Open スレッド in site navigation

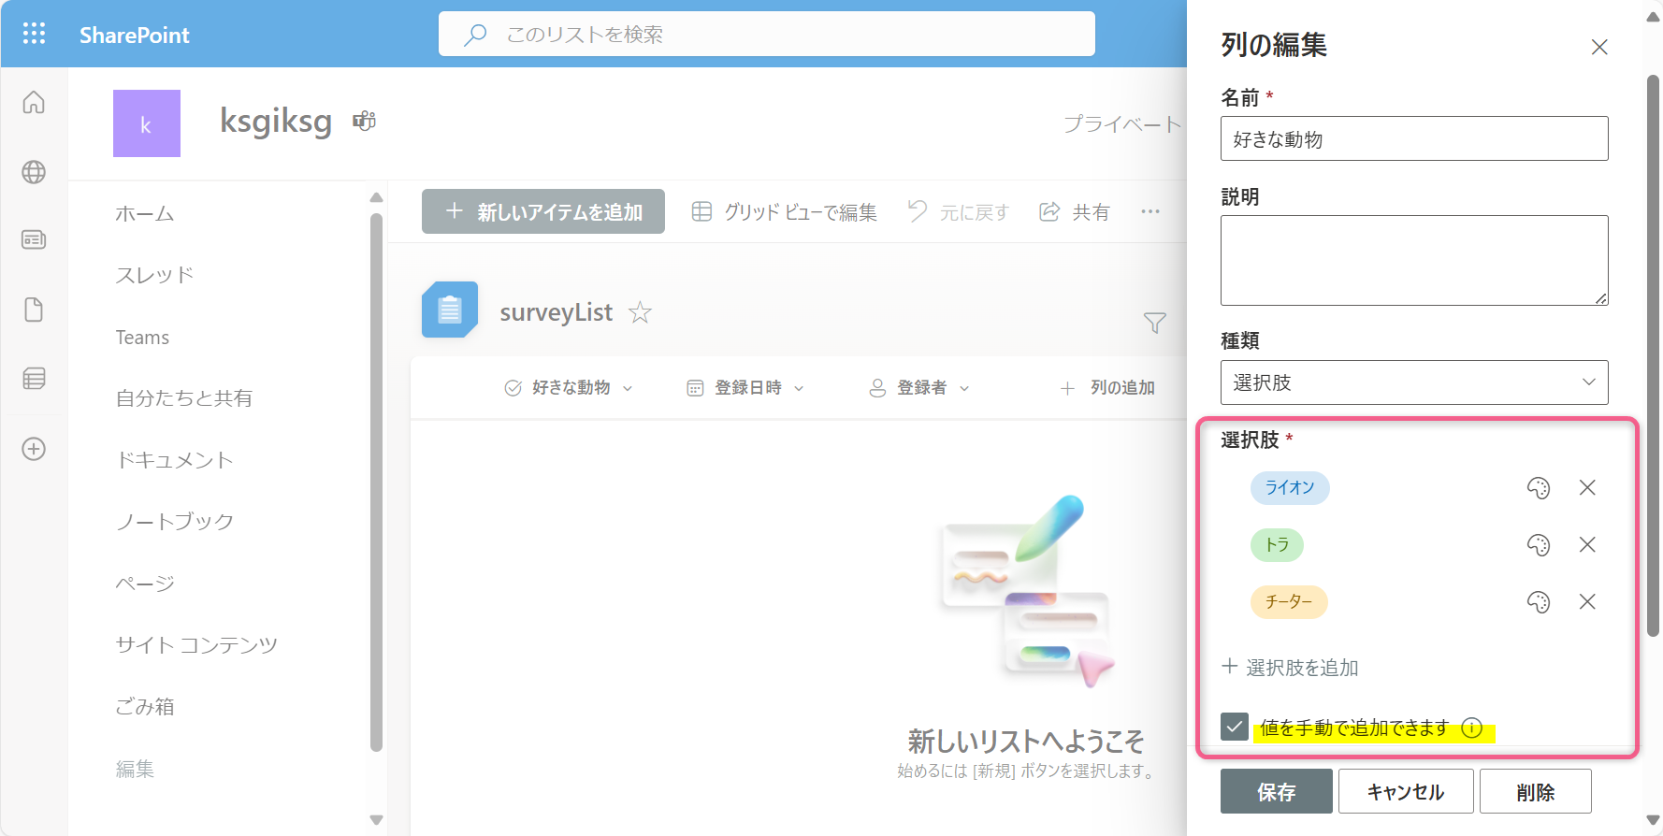(x=154, y=275)
